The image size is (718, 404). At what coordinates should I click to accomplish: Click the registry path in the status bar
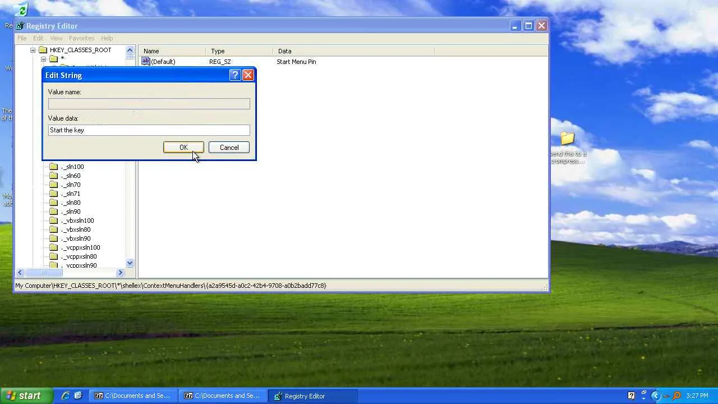coord(171,286)
